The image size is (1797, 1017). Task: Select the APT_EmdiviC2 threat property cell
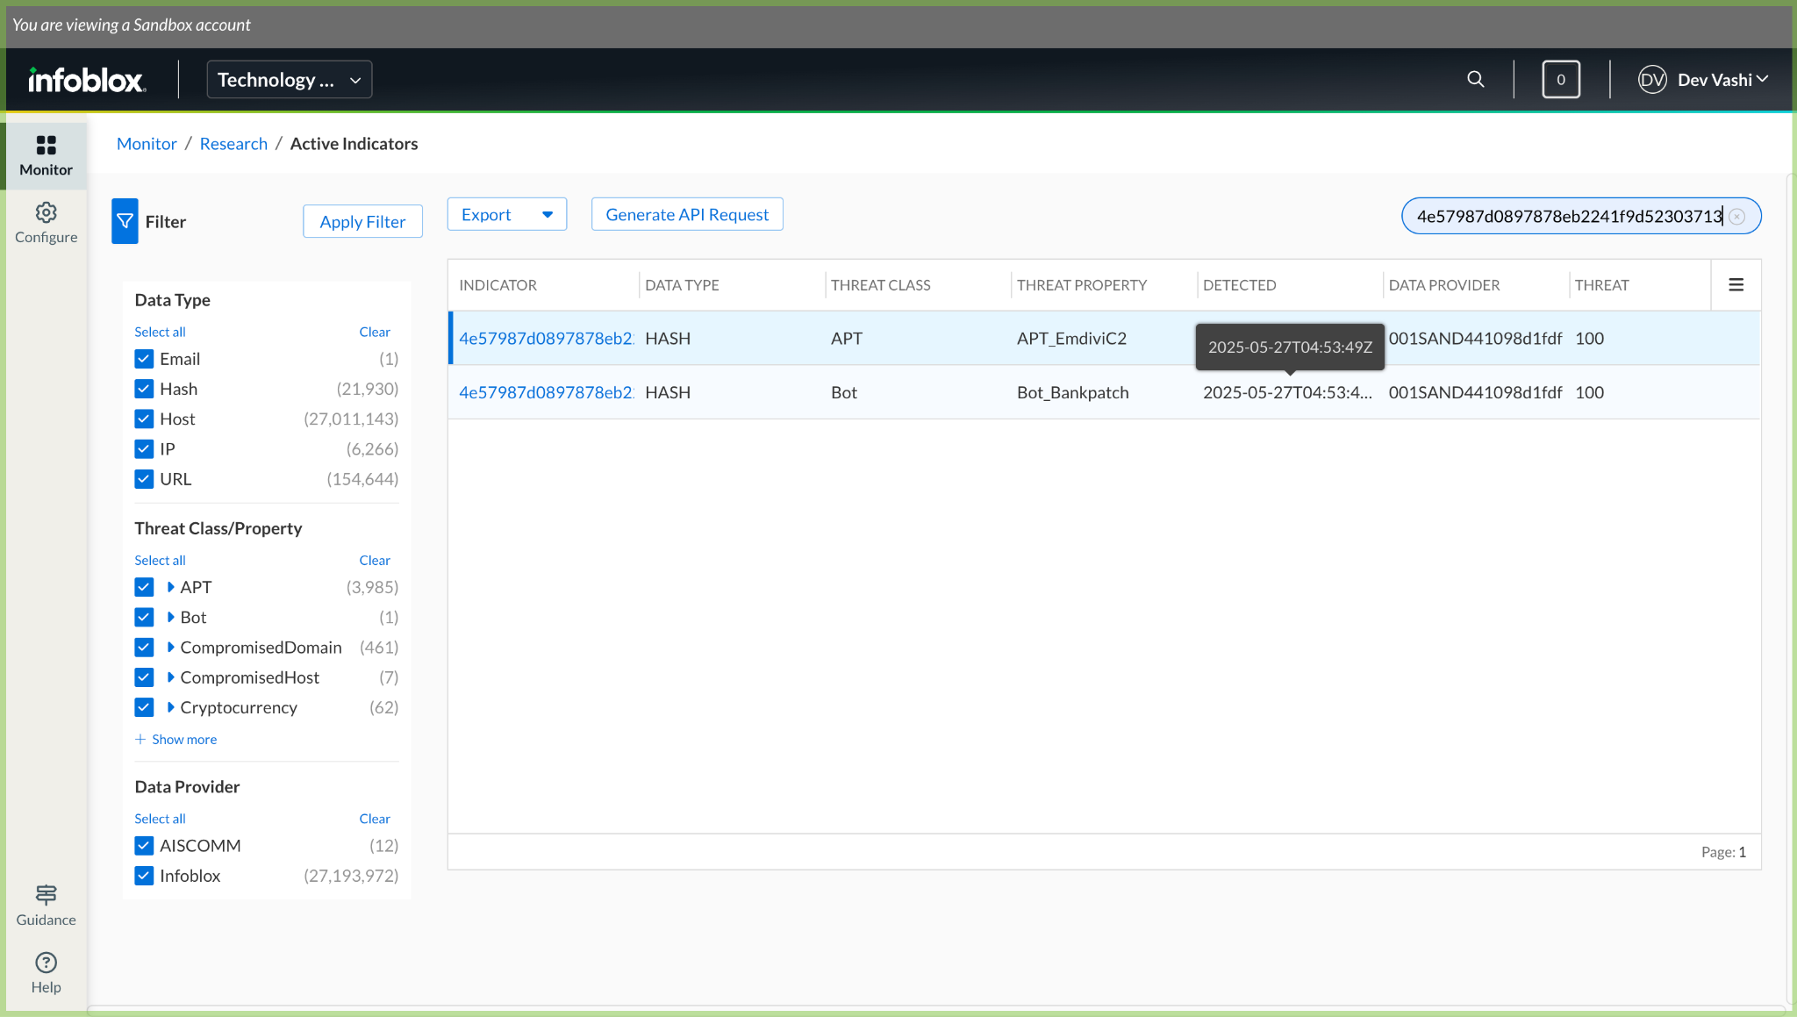(1071, 339)
